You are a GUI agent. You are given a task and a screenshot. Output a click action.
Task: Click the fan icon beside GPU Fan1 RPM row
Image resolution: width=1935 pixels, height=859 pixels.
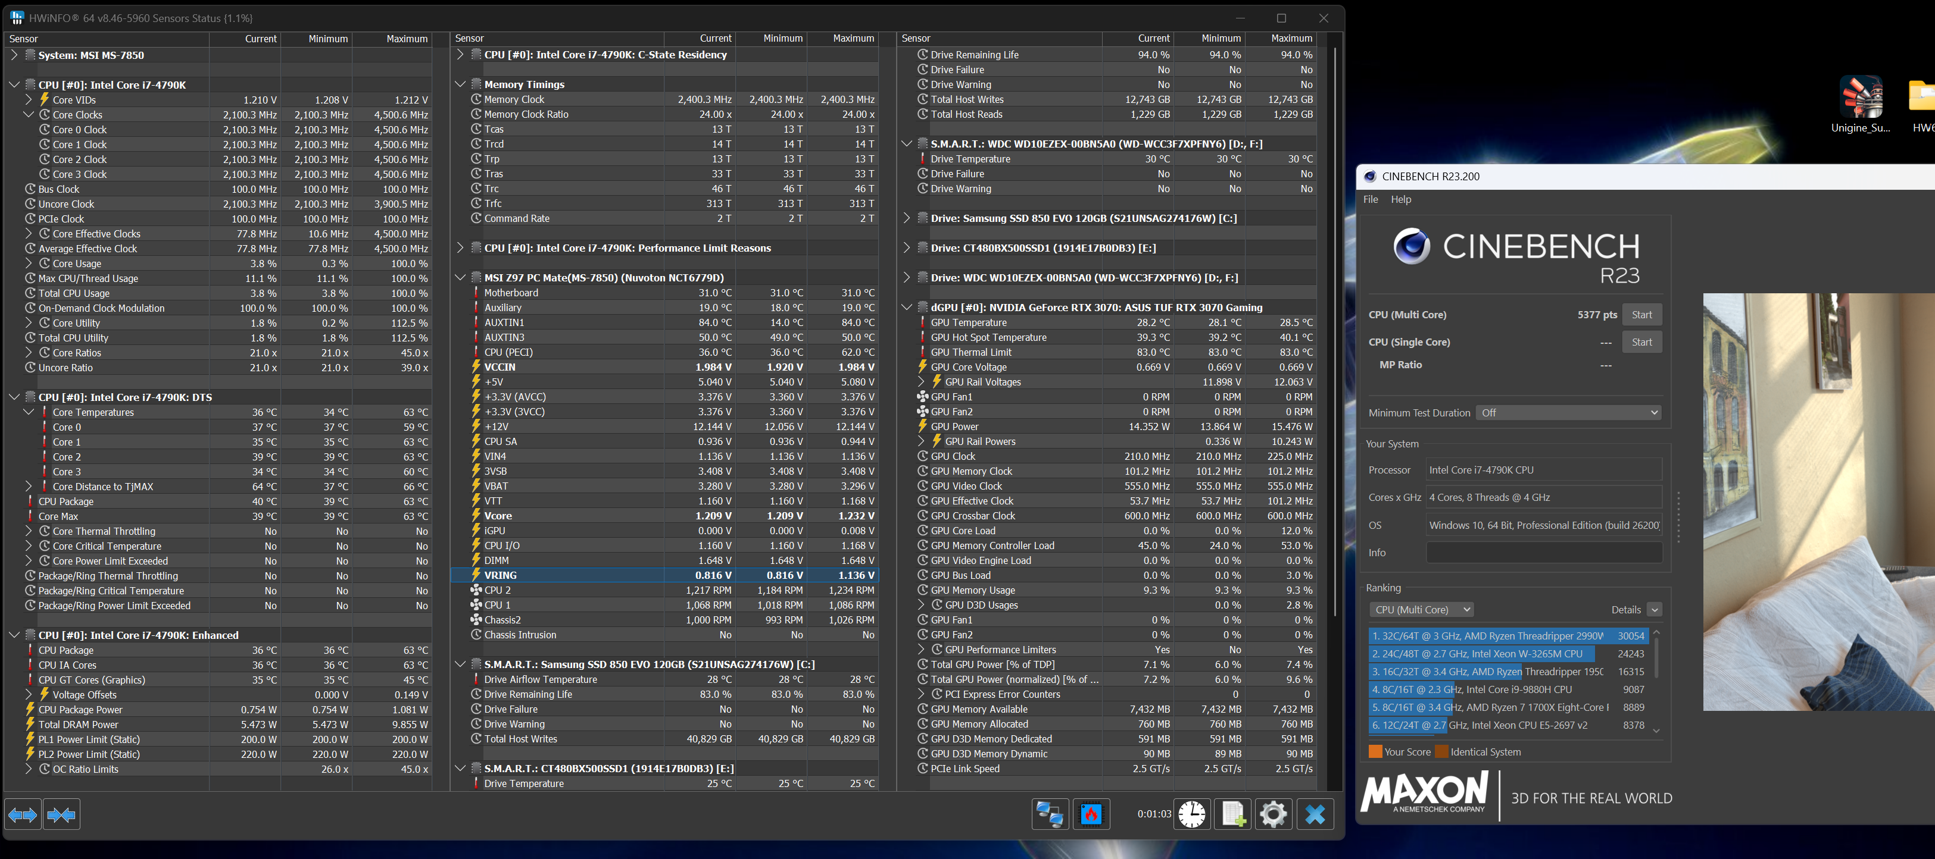(922, 397)
